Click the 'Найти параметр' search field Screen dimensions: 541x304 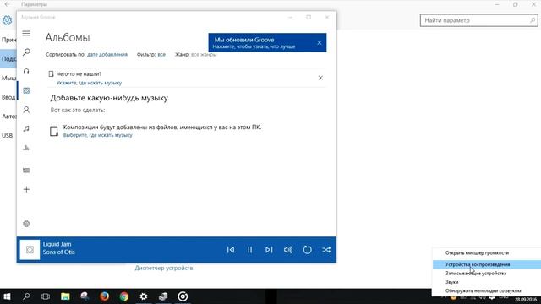pos(478,20)
